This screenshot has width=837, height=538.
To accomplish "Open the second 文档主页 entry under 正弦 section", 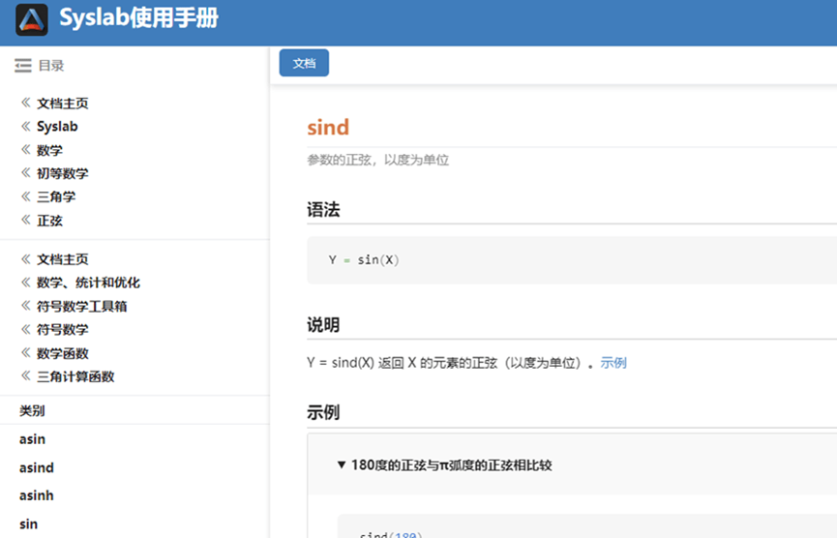I will [63, 259].
